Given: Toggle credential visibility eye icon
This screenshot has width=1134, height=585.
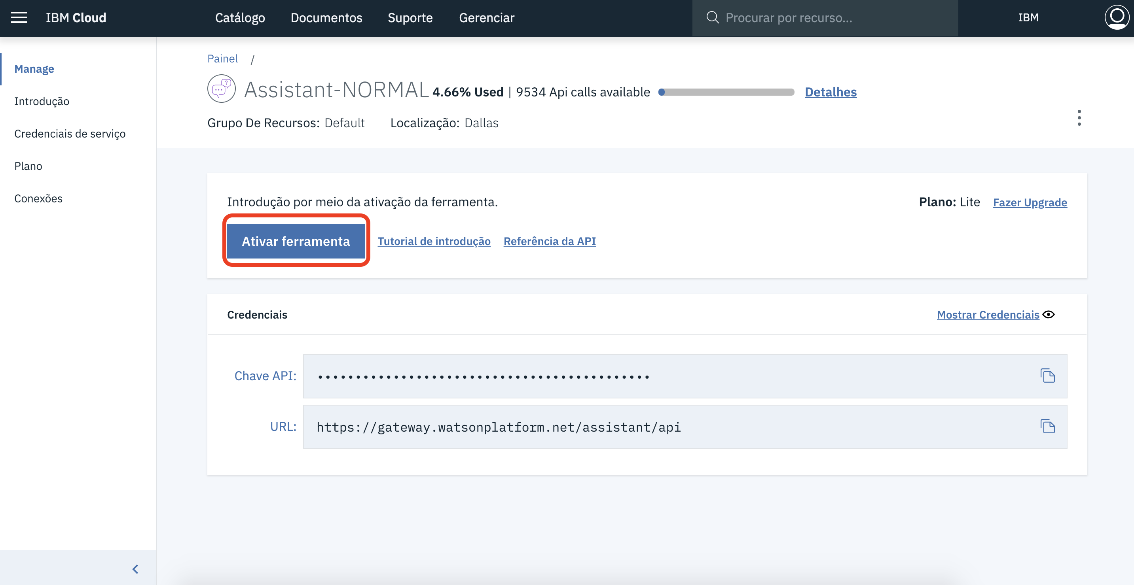Looking at the screenshot, I should [x=1049, y=315].
